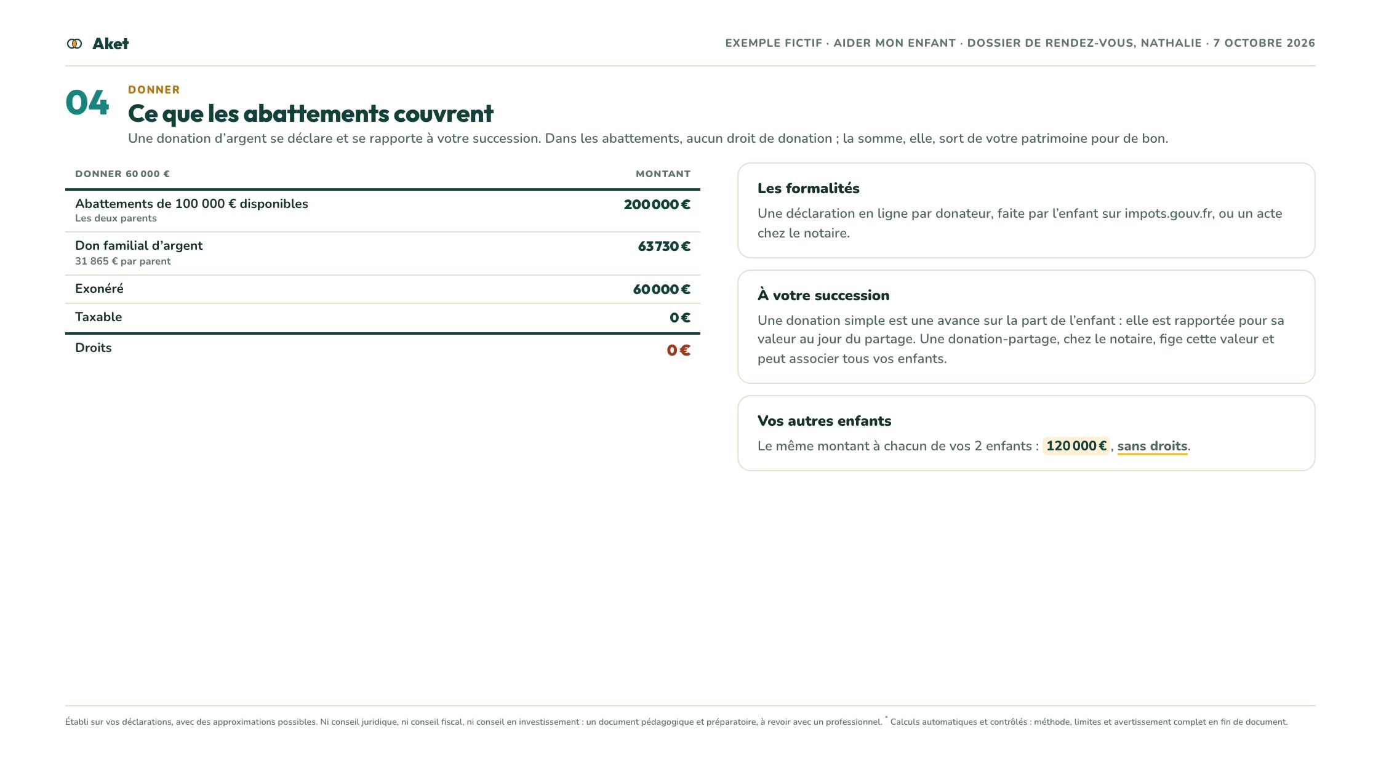Click the paragraph mentioning impots.gouv.fr
Screen dimensions: 1381x758
click(x=1020, y=223)
